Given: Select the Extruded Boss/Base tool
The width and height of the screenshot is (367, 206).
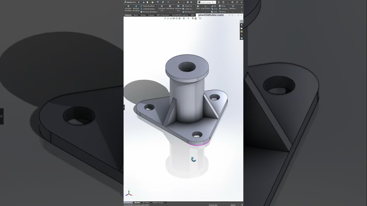Looking at the screenshot, I should [128, 8].
